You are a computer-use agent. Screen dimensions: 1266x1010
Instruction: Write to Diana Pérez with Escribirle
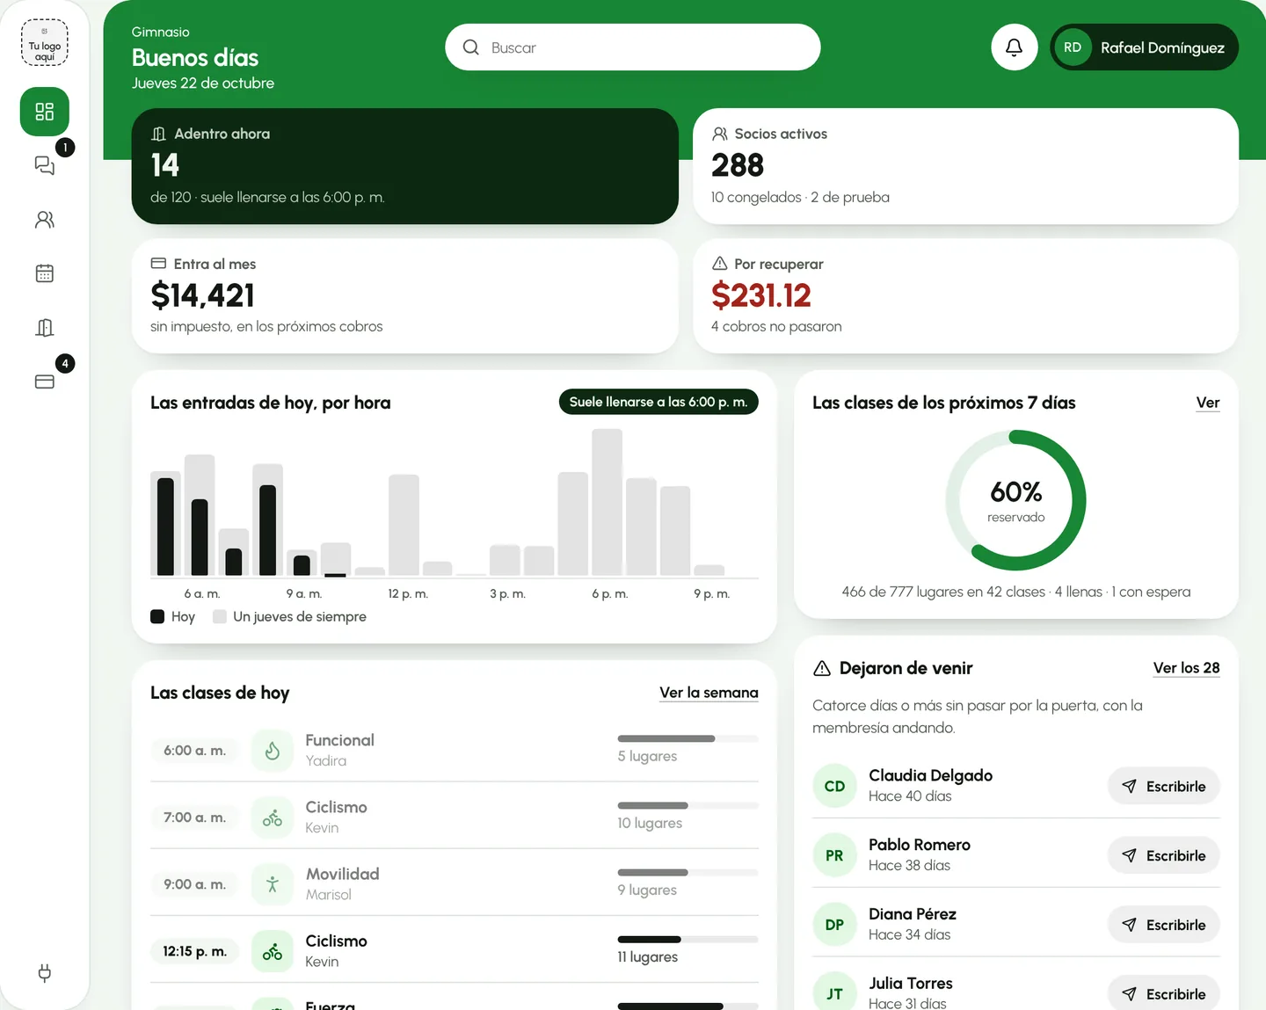click(1164, 925)
